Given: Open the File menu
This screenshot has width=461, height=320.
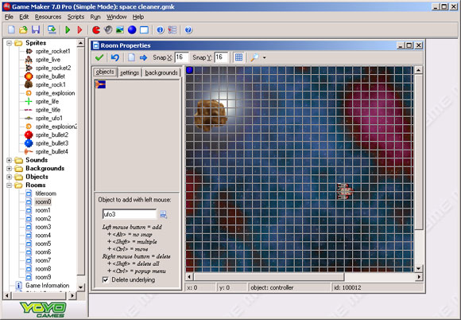Looking at the screenshot, I should point(9,17).
